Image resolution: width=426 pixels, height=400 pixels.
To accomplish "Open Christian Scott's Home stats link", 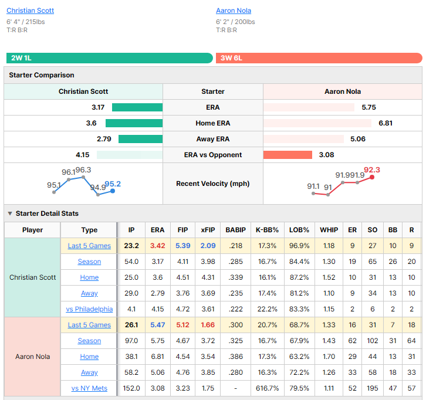I will click(89, 277).
